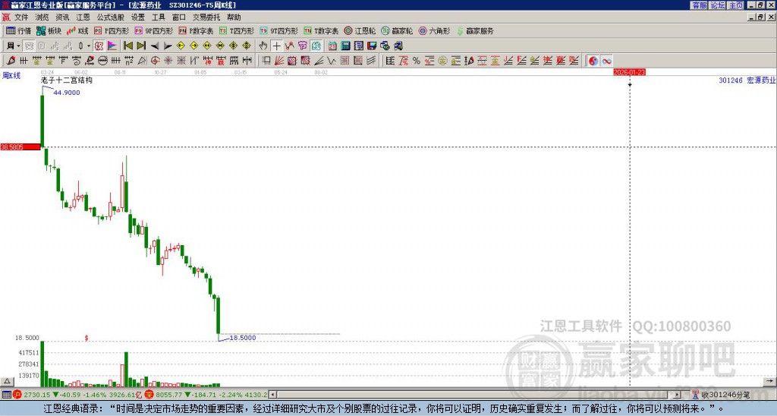
Task: Open the P数字表 number table
Action: pos(196,30)
